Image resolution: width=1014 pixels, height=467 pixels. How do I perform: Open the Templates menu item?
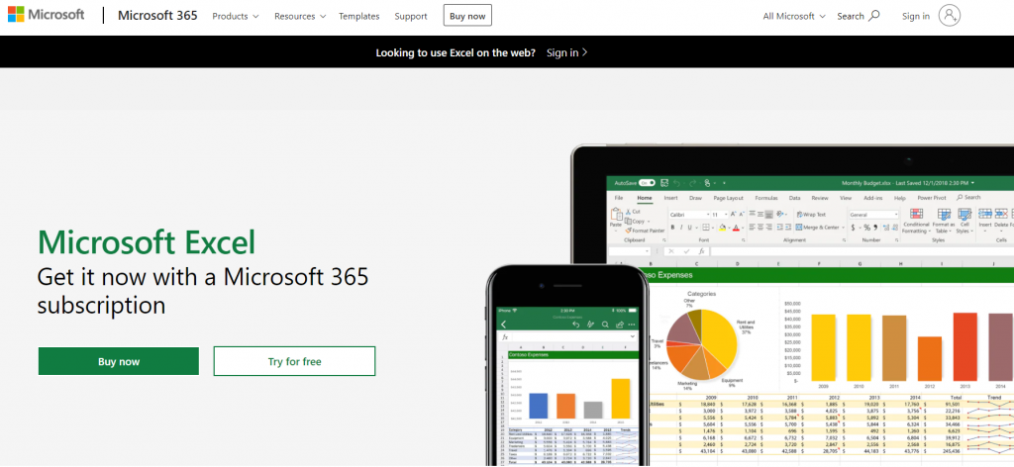click(358, 17)
